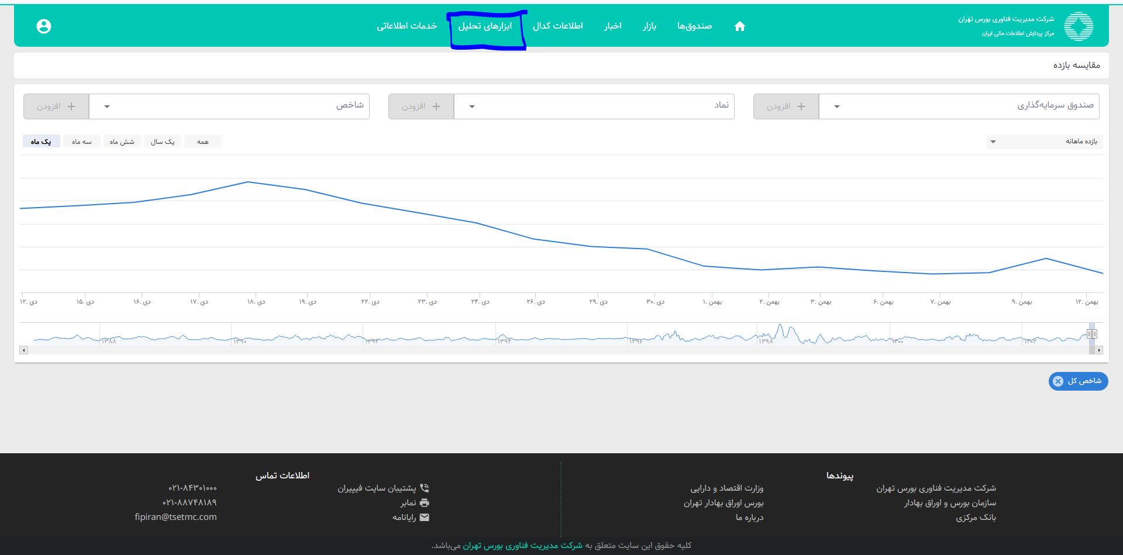Click the navigator range handle at right end

coord(1094,334)
